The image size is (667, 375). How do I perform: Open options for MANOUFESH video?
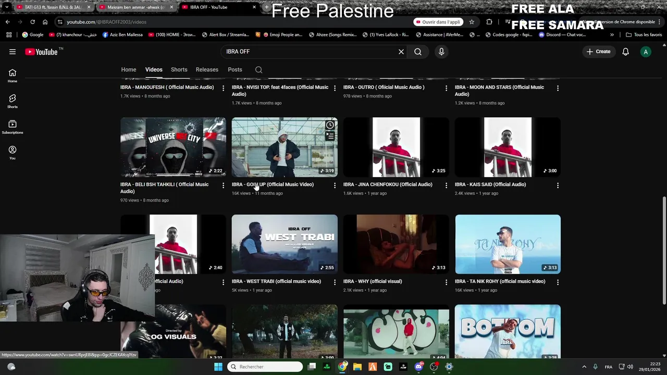click(223, 88)
